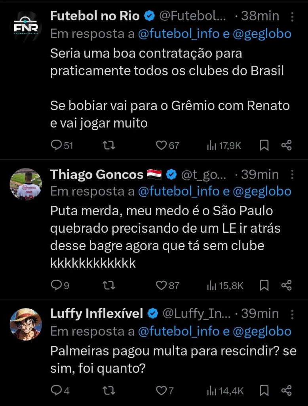Open Luffy Inflexível's profile name

click(x=96, y=314)
